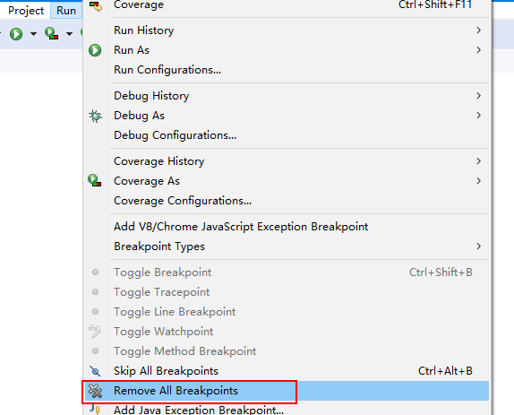Click the Debug As bug icon
This screenshot has width=514, height=415.
pyautogui.click(x=96, y=116)
